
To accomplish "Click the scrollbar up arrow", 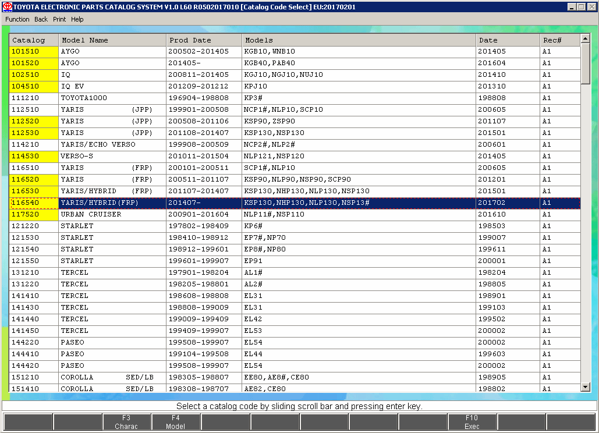I will click(586, 40).
